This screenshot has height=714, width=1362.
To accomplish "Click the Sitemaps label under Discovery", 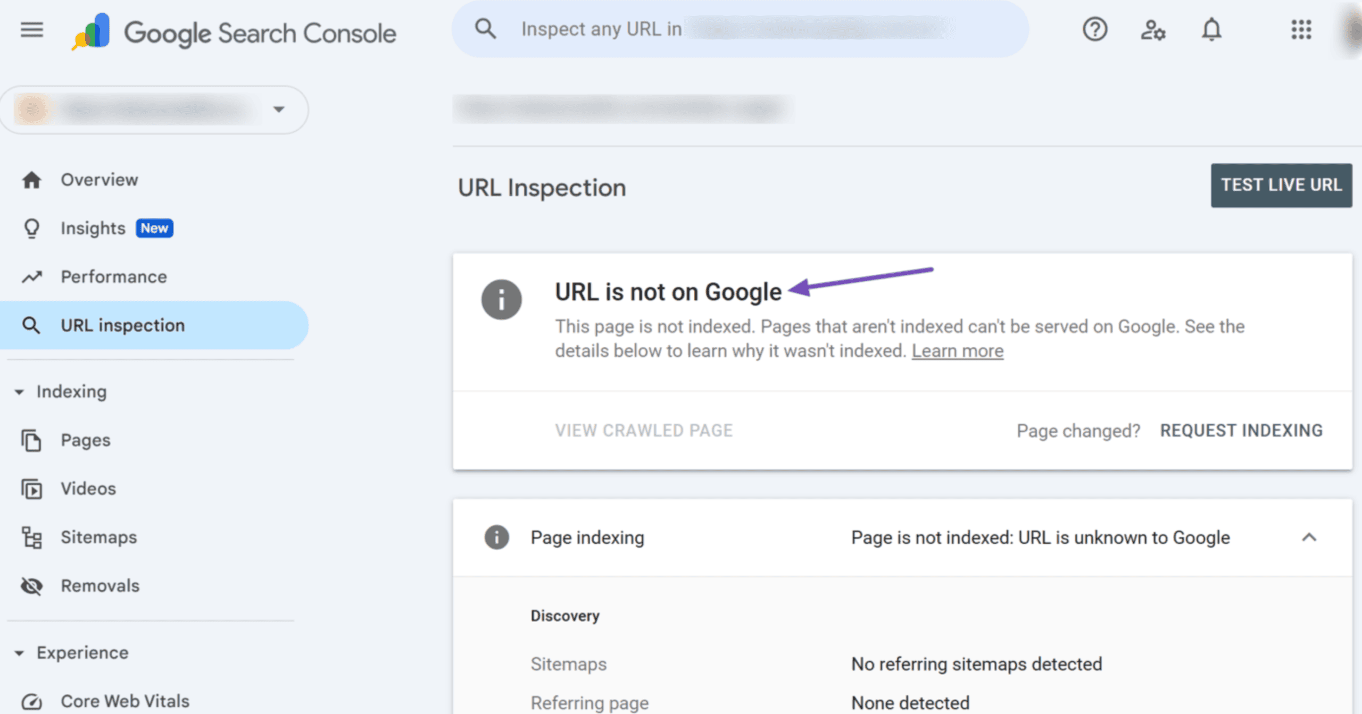I will (569, 665).
